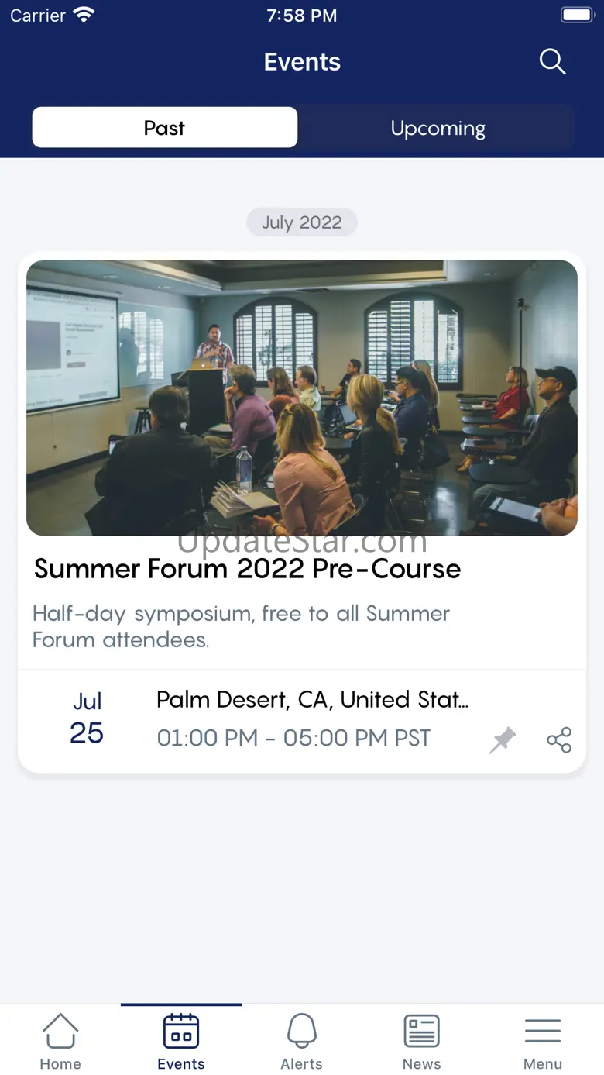
Task: Pin the Summer Forum event
Action: pyautogui.click(x=503, y=740)
